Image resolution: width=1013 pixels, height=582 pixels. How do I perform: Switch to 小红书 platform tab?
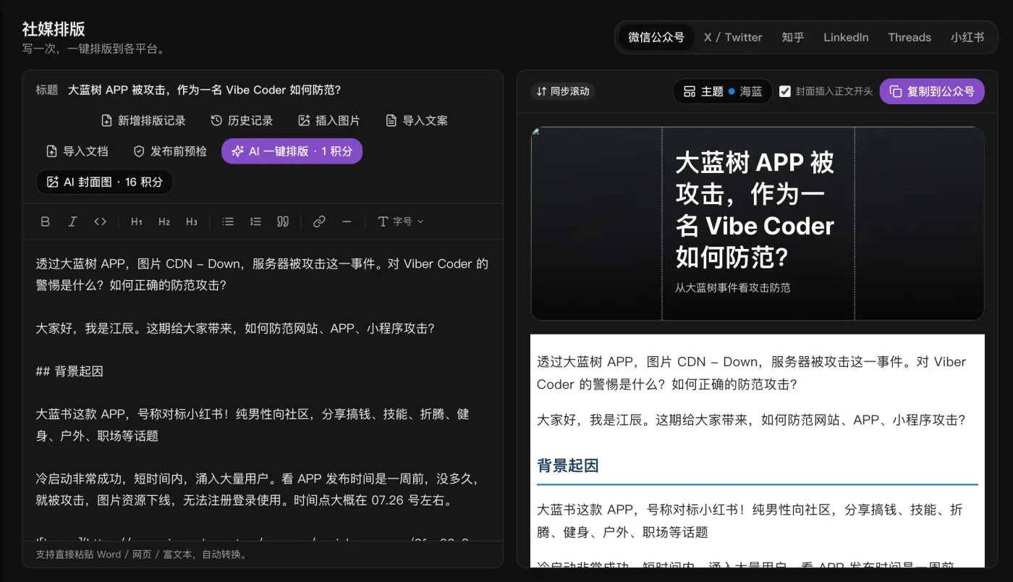[967, 38]
